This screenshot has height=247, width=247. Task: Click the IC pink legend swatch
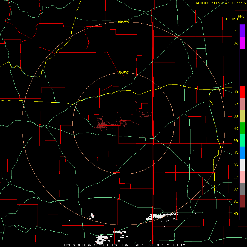click(242, 177)
